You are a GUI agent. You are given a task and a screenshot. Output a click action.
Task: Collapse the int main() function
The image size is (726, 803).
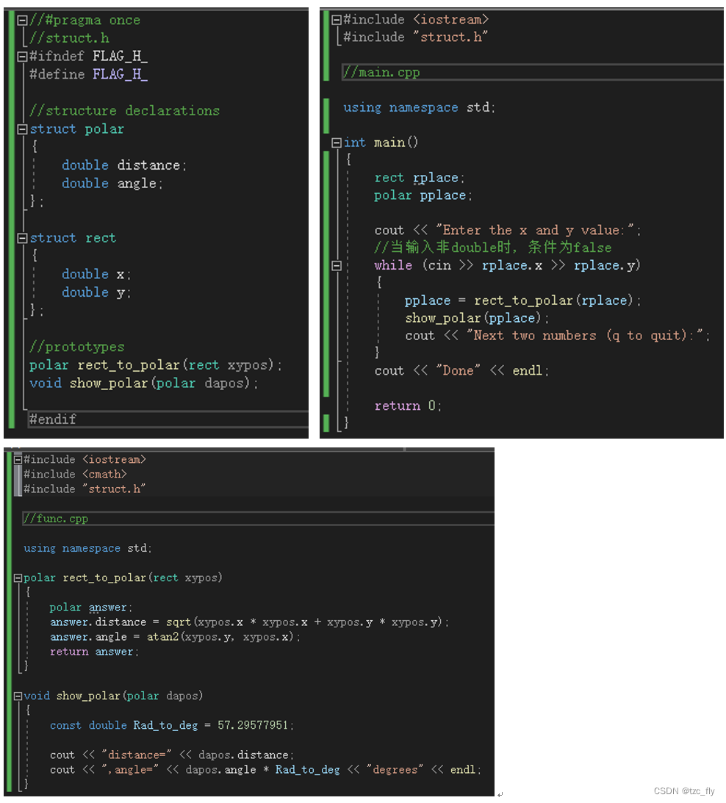pyautogui.click(x=336, y=143)
